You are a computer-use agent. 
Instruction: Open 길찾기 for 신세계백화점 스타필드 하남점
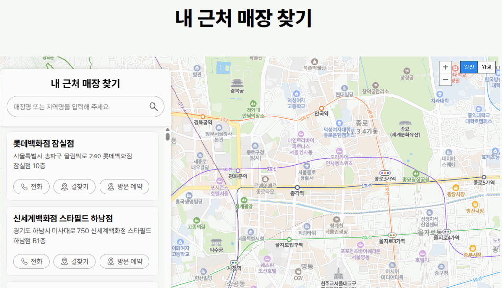[75, 261]
